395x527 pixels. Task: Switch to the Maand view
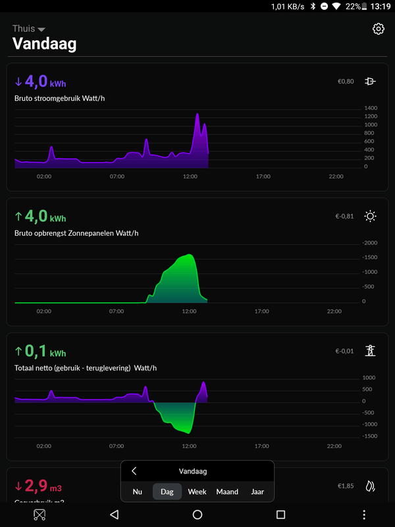(x=227, y=491)
